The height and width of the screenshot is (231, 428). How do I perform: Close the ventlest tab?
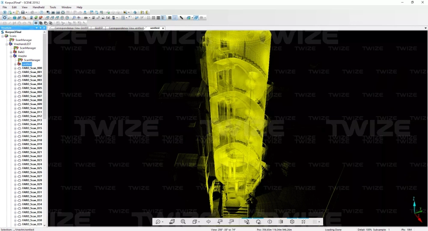tap(163, 28)
